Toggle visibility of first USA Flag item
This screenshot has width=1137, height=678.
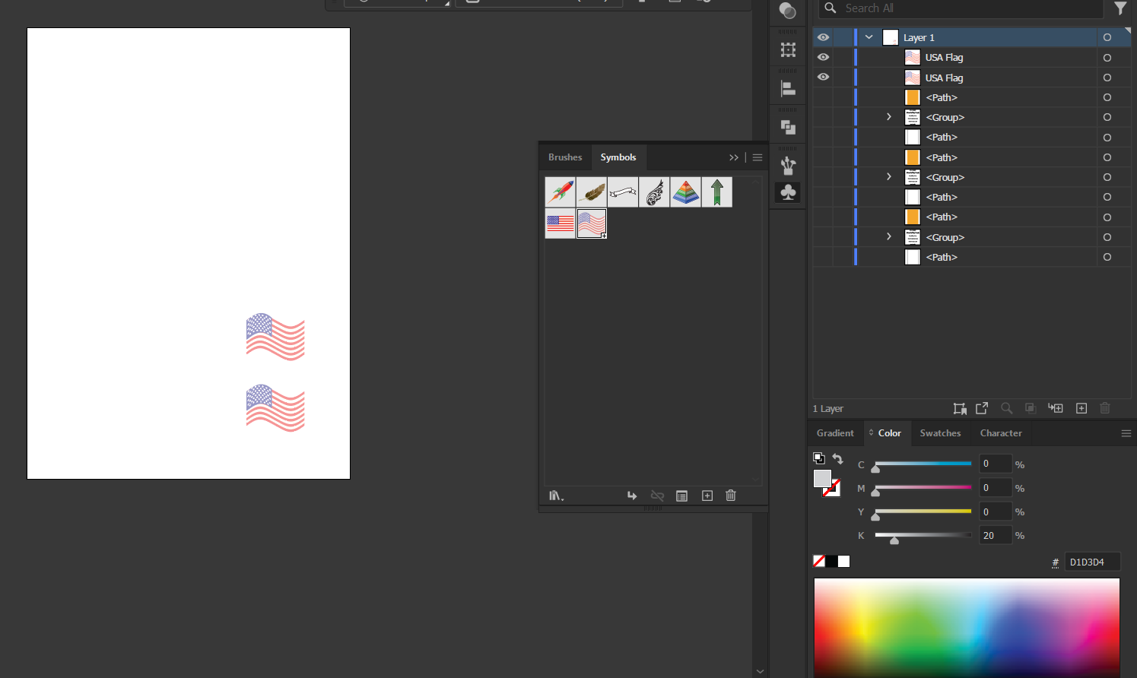point(823,57)
